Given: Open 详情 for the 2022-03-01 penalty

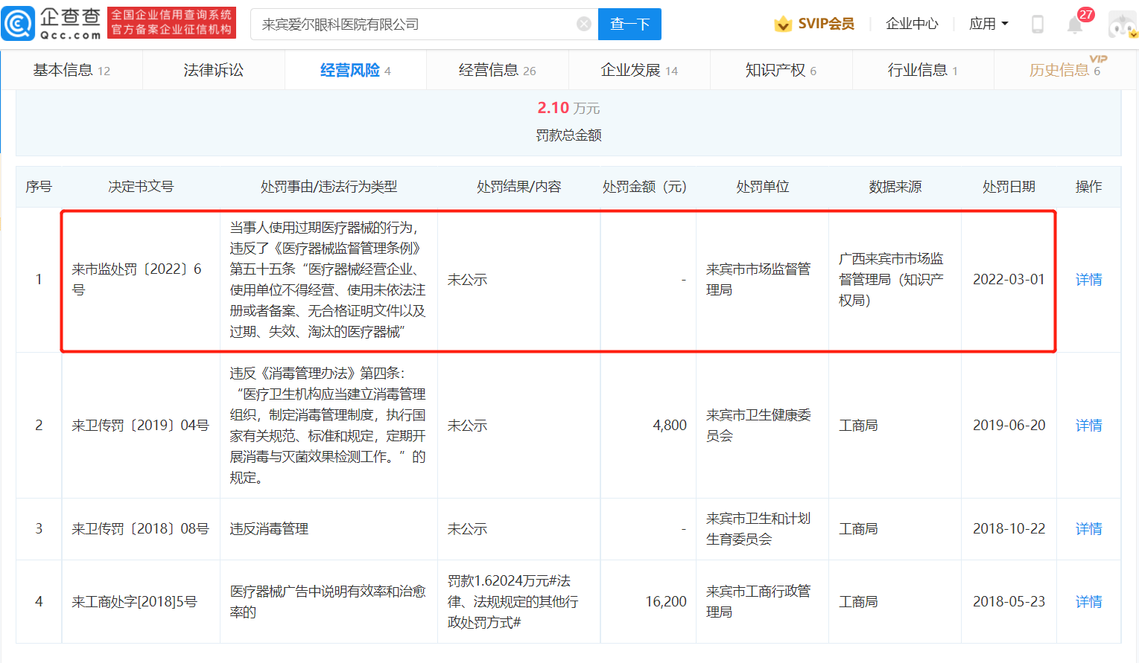Looking at the screenshot, I should (1088, 279).
